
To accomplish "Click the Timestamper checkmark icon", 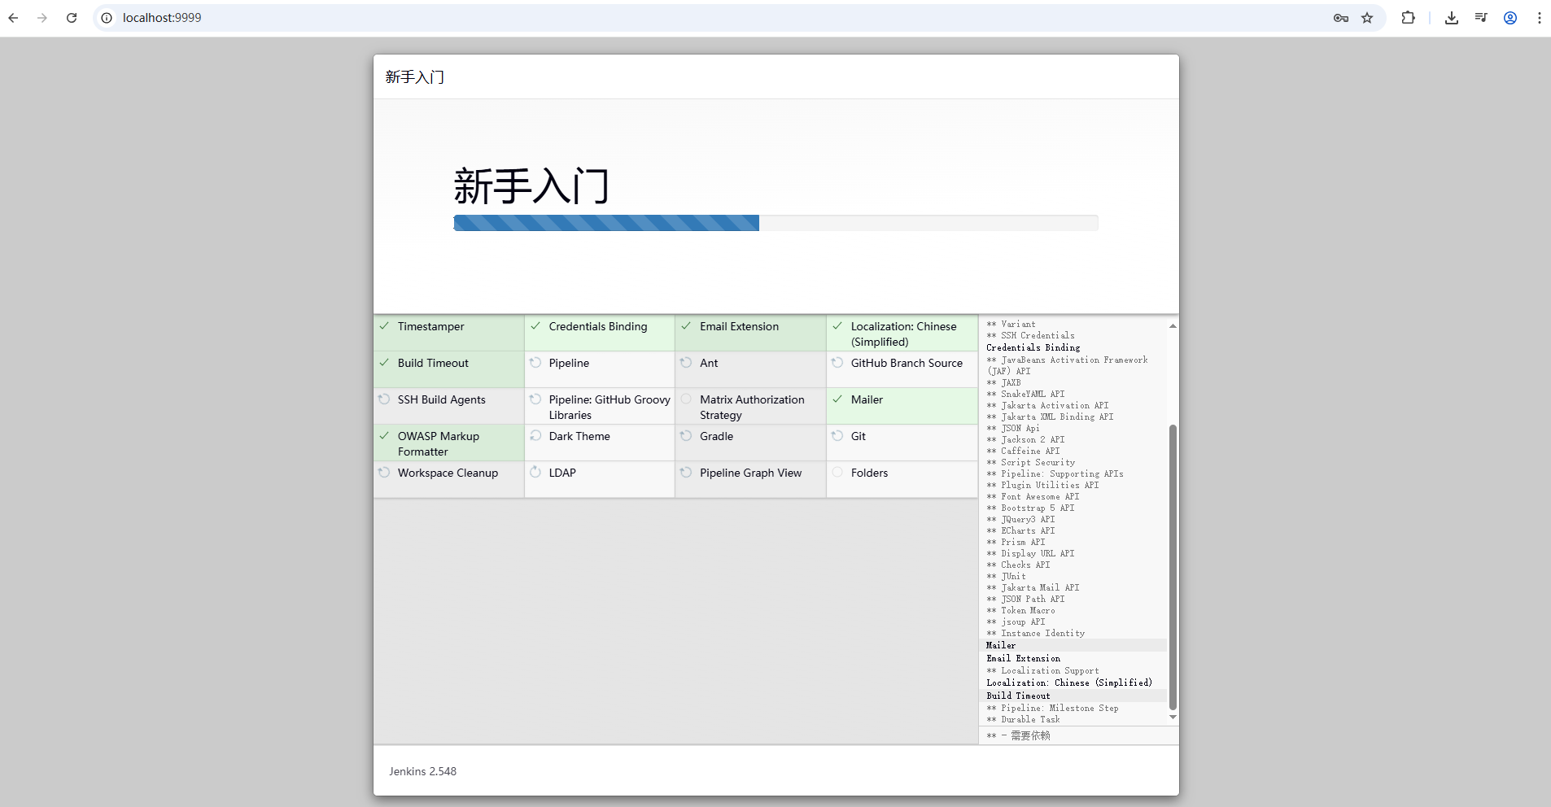I will pos(384,326).
